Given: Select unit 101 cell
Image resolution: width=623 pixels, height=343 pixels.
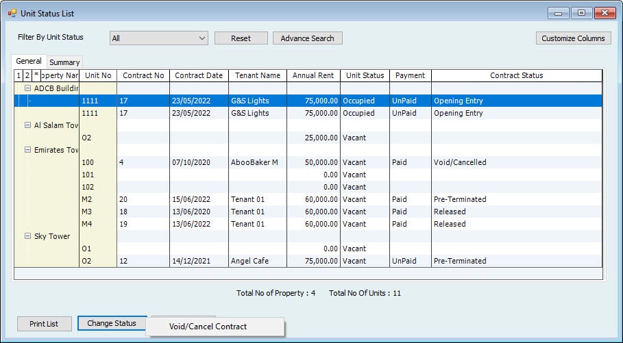Looking at the screenshot, I should point(98,175).
